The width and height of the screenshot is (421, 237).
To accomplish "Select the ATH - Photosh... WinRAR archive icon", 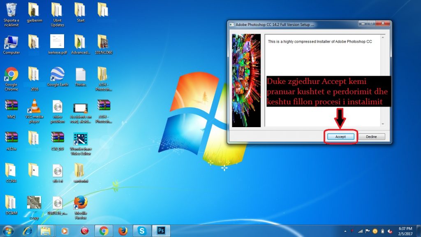I will pos(104,111).
